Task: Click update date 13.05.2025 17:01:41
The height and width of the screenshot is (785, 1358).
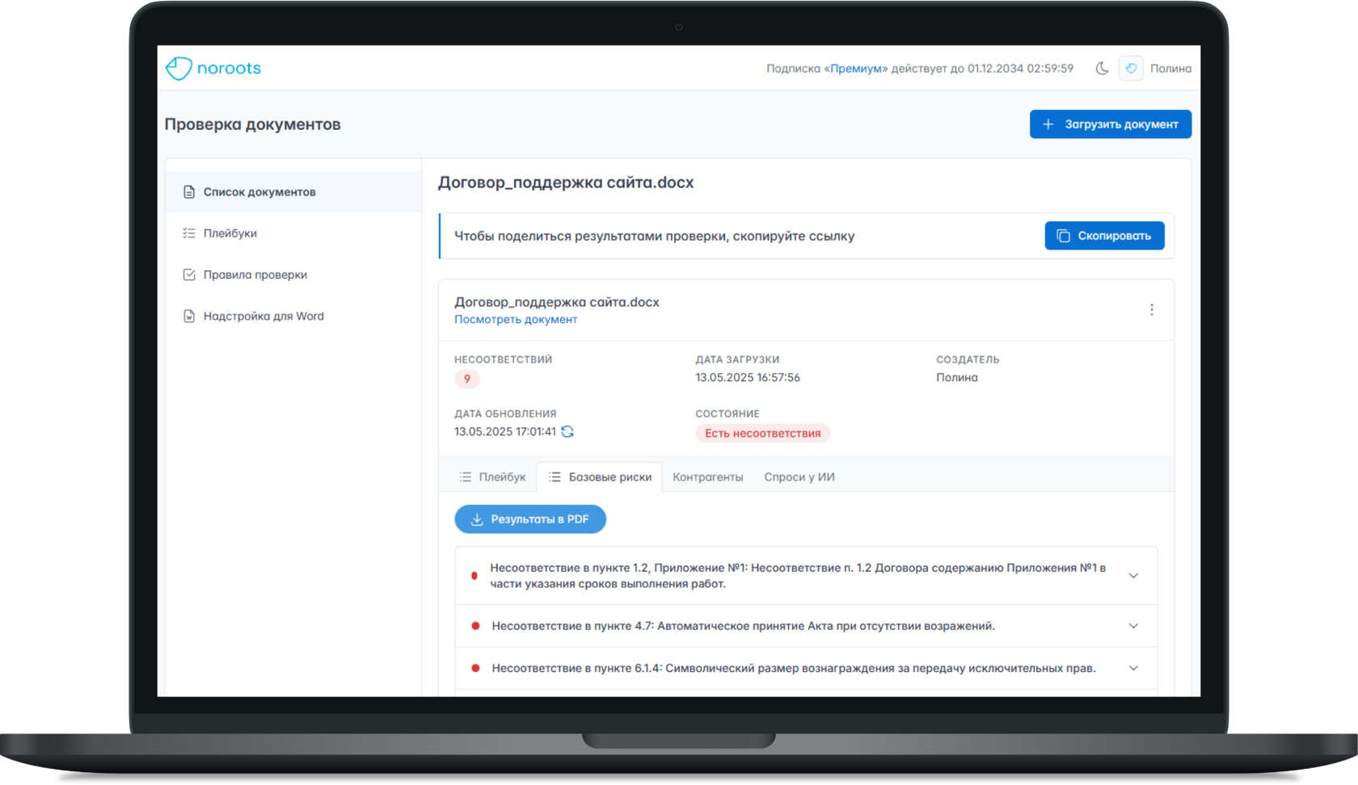Action: [505, 432]
